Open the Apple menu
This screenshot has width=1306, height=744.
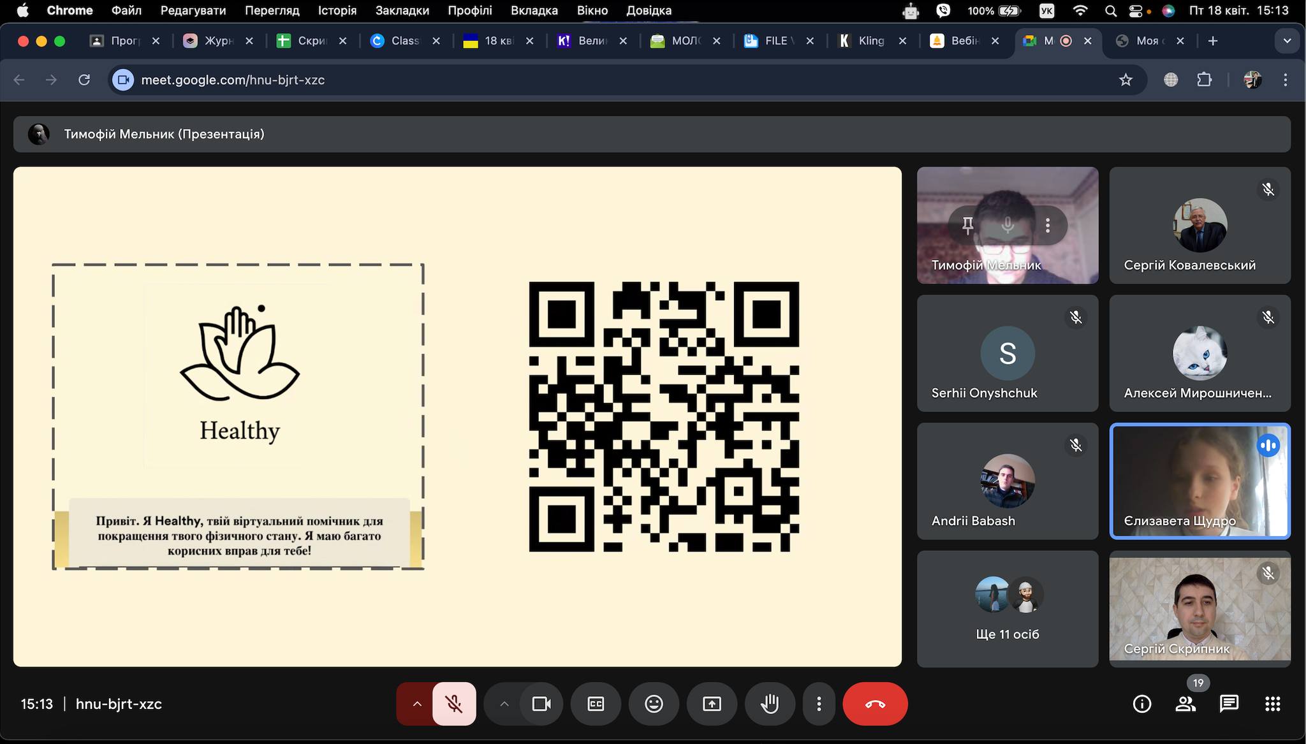[x=22, y=10]
